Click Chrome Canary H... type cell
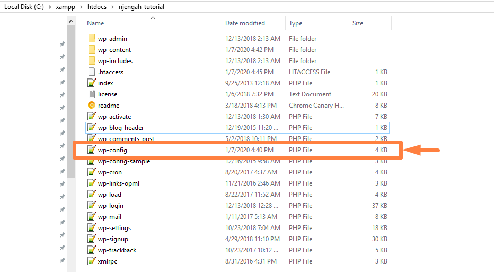The image size is (494, 272). click(316, 106)
